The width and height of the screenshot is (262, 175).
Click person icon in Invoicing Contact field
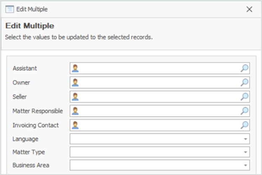[x=75, y=125]
